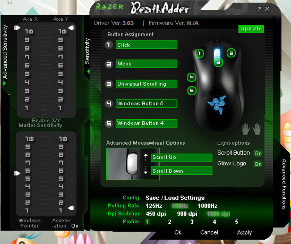This screenshot has height=244, width=291.
Task: Enable X/Y Master Sensitivity checkbox
Action: pos(27,121)
